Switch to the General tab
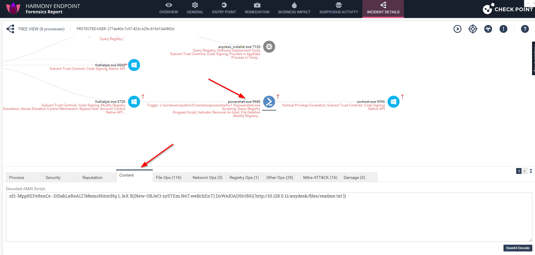This screenshot has width=535, height=255. pos(195,9)
